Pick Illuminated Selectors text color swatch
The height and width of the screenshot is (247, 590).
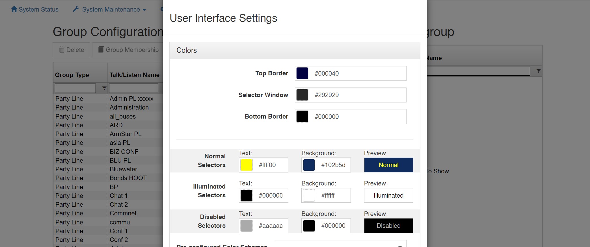pyautogui.click(x=246, y=195)
